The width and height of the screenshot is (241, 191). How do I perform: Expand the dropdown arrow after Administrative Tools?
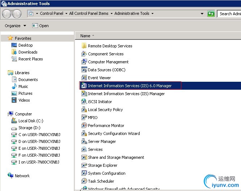(152, 13)
